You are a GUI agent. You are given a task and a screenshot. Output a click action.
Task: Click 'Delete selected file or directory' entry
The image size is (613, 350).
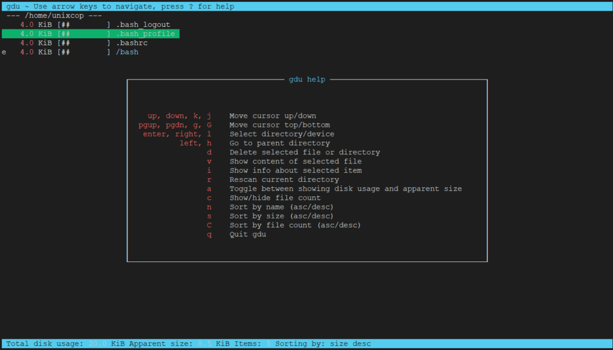click(305, 153)
